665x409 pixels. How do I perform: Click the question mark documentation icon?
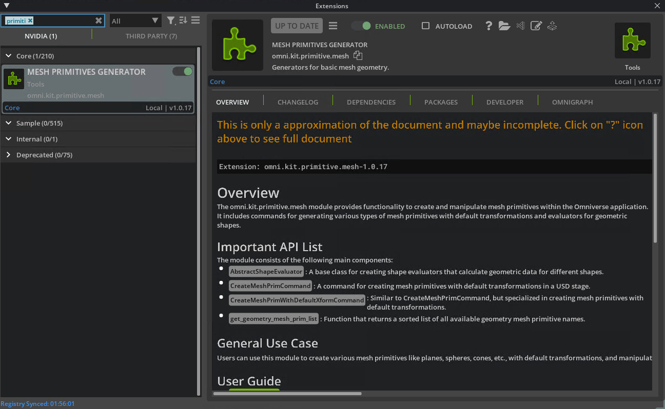[488, 26]
